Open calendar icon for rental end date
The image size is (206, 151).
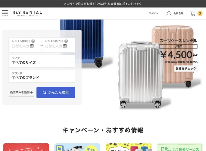coord(65,46)
